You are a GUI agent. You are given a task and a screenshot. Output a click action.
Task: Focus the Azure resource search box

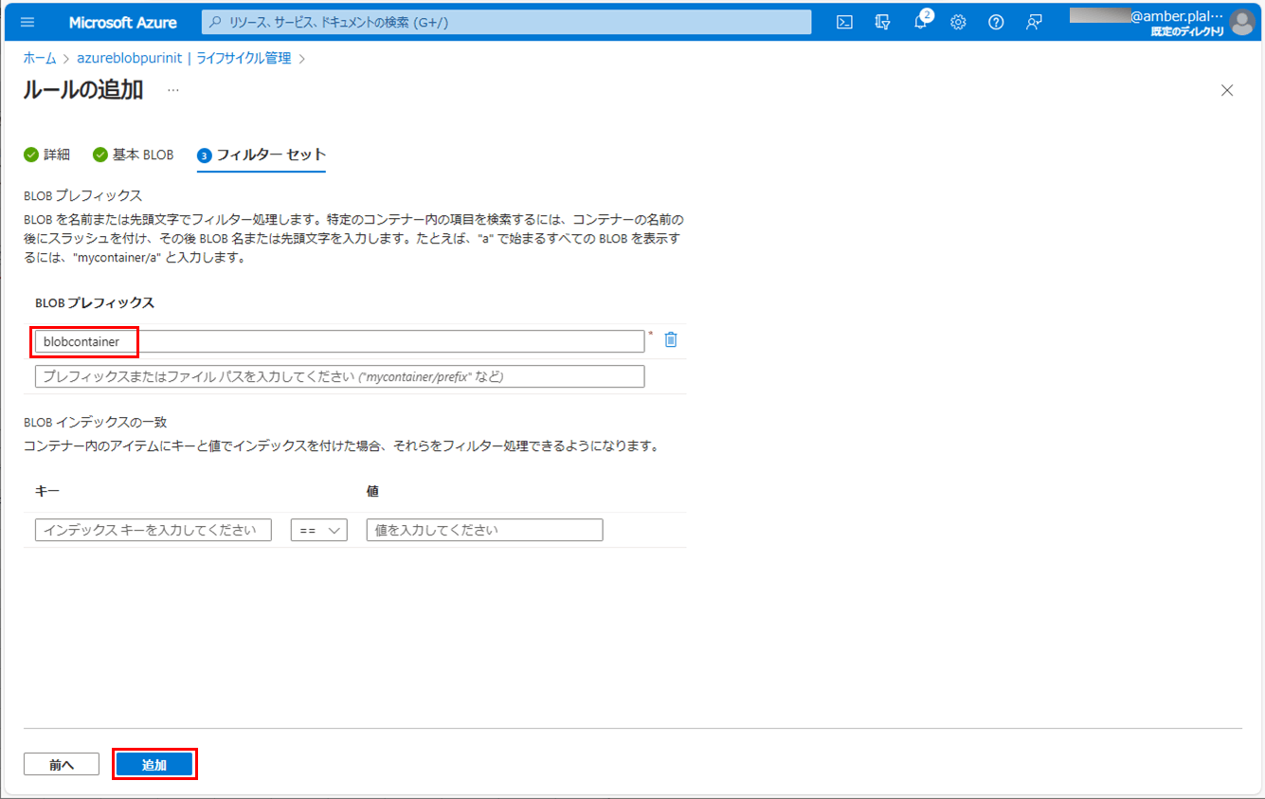coord(507,22)
